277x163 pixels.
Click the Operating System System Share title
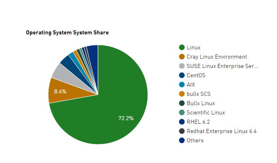coord(67,32)
